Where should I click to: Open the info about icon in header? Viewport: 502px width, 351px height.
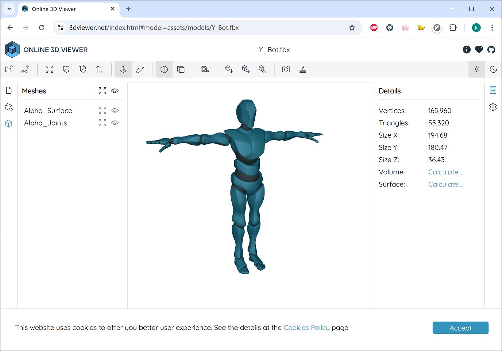tap(467, 50)
